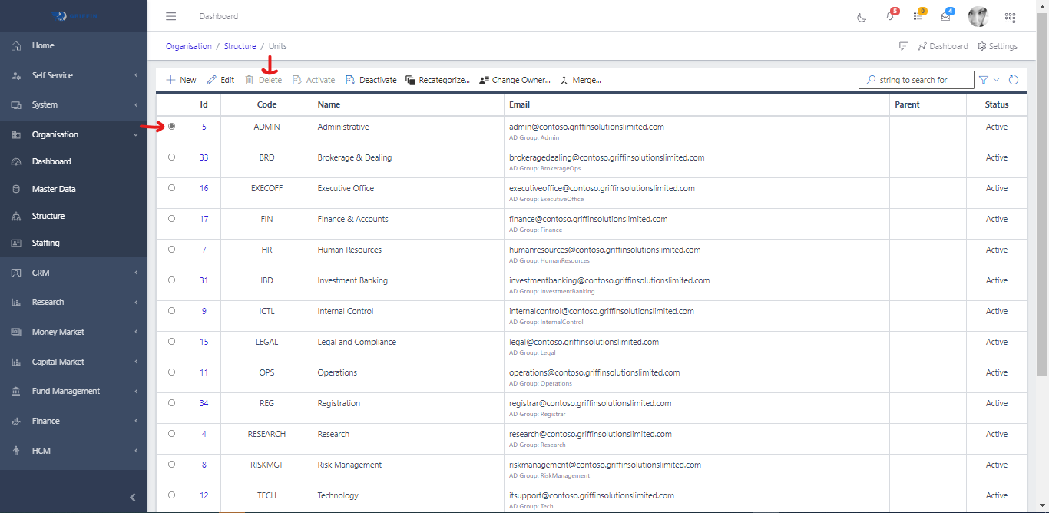
Task: Expand the Capital Market sidebar section
Action: click(74, 362)
